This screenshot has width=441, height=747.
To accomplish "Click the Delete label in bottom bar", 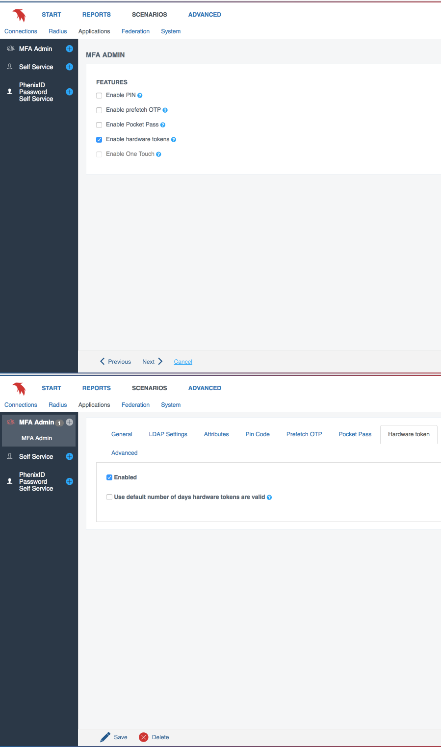I will click(x=160, y=737).
